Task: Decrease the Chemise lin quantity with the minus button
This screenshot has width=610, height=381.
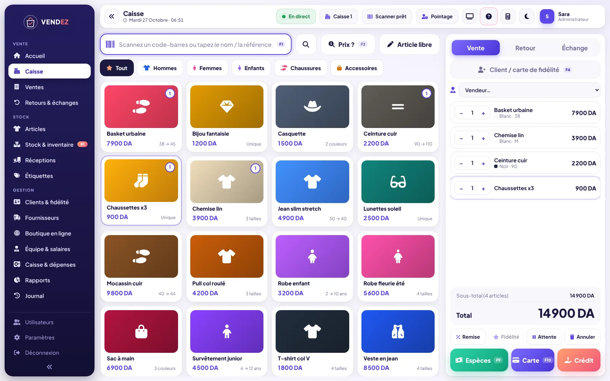Action: [461, 138]
